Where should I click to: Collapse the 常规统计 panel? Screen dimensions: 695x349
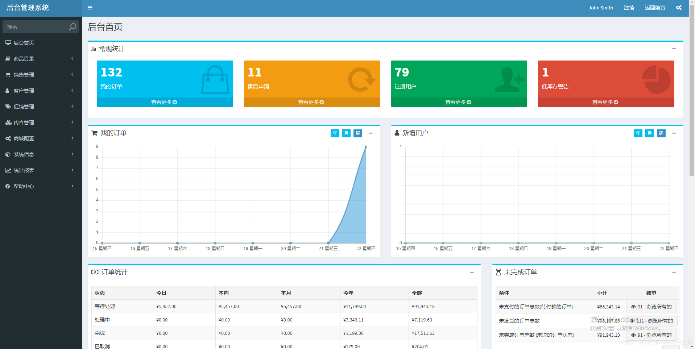tap(674, 49)
